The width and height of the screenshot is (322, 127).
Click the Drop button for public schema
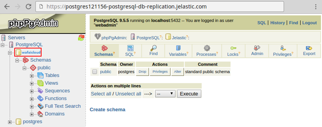(142, 72)
